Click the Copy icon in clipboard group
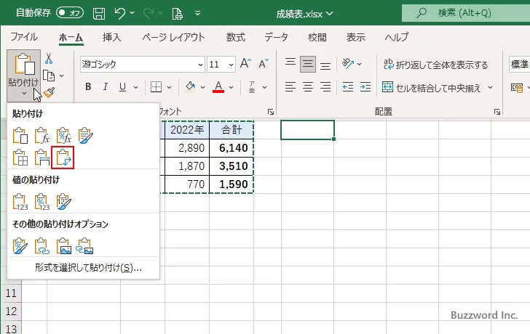 coord(49,76)
